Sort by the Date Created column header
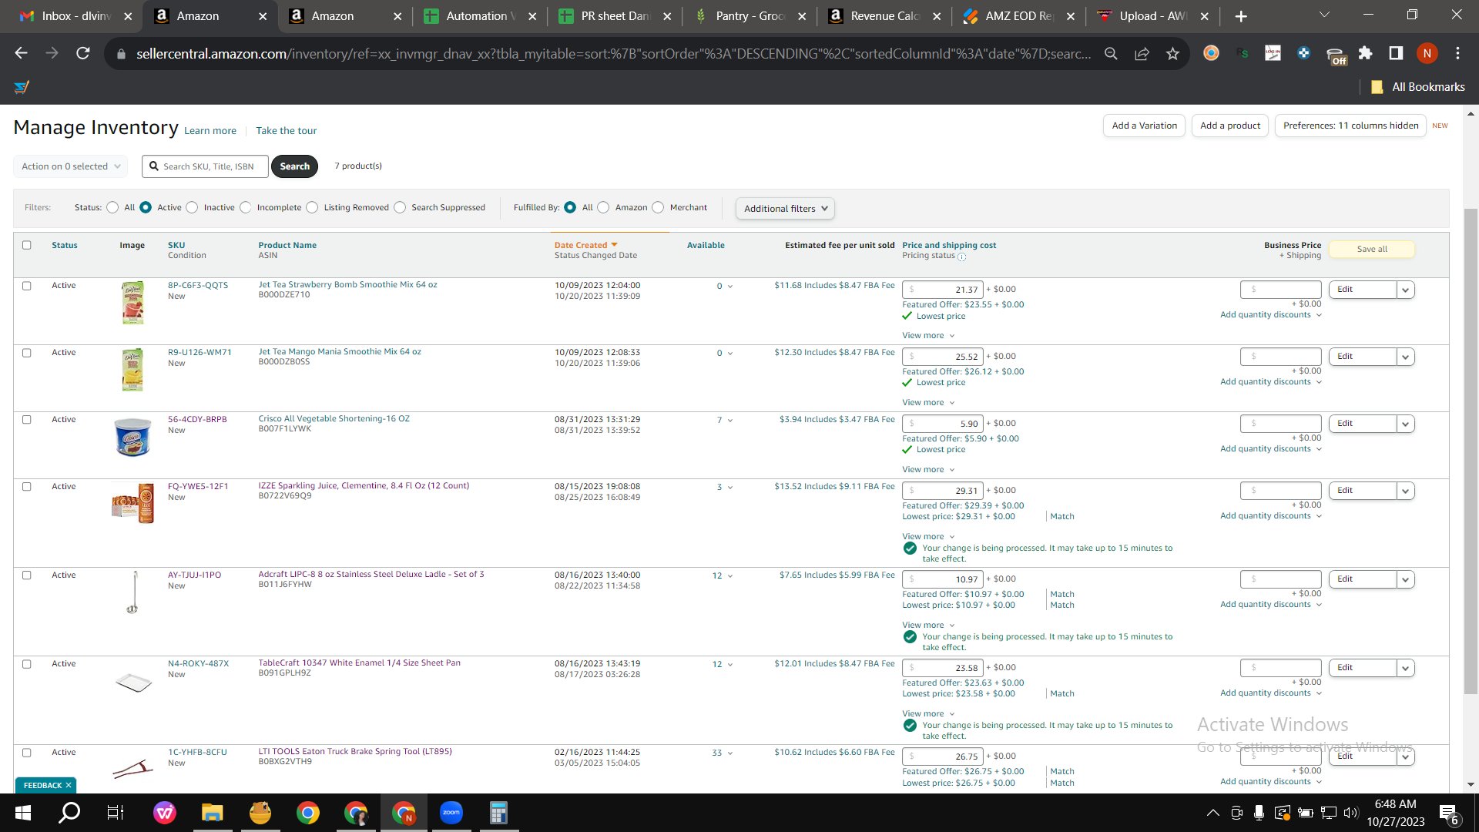The width and height of the screenshot is (1479, 832). pos(585,245)
